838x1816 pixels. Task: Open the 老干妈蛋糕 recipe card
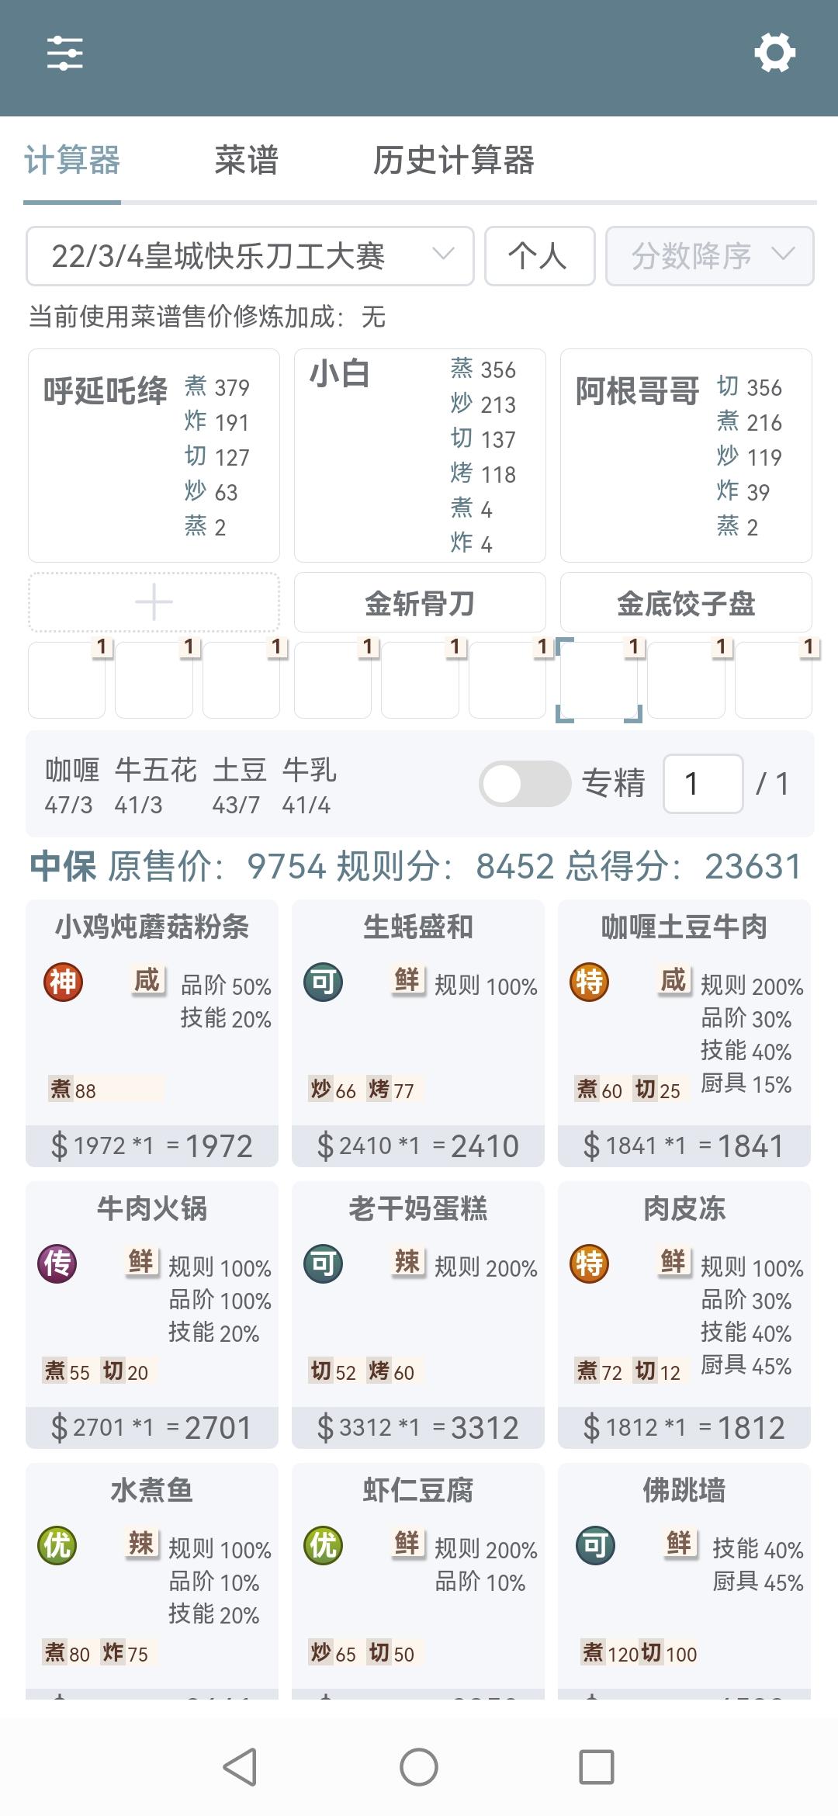(418, 1315)
